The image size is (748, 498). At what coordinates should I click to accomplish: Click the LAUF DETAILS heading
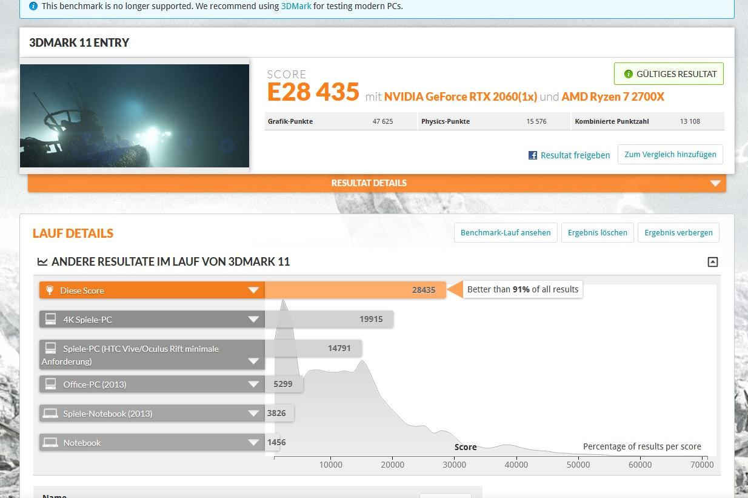coord(73,234)
